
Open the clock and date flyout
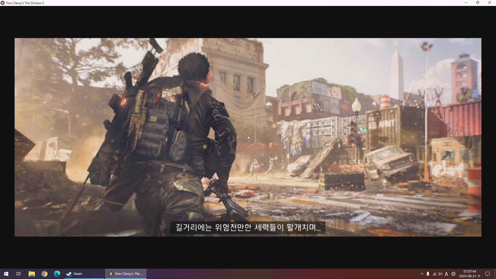click(x=470, y=274)
